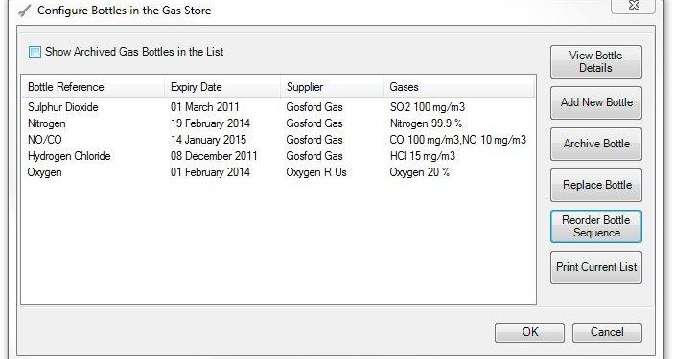Click gas value Oxygen 20 %
This screenshot has height=359, width=674.
[x=420, y=172]
